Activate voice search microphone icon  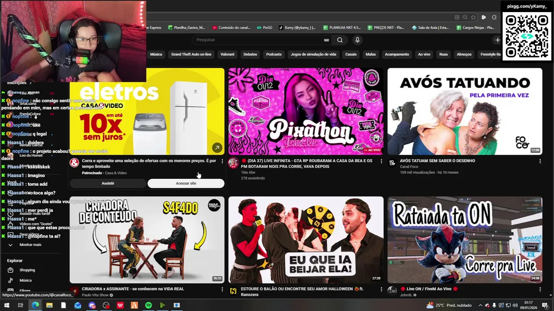(x=357, y=40)
